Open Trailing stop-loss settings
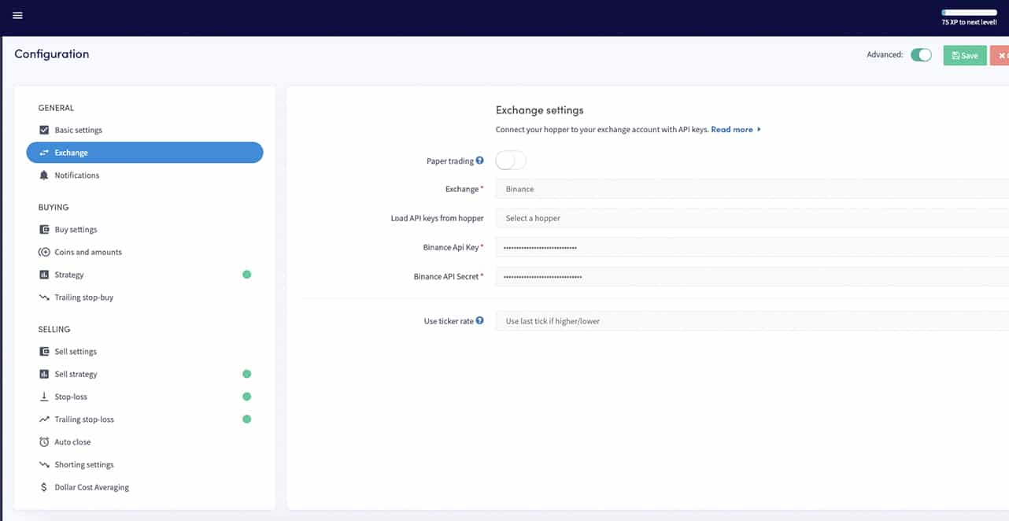 click(145, 419)
